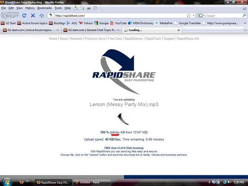This screenshot has height=186, width=248.
Task: Open the YouTube bookmark
Action: click(118, 23)
